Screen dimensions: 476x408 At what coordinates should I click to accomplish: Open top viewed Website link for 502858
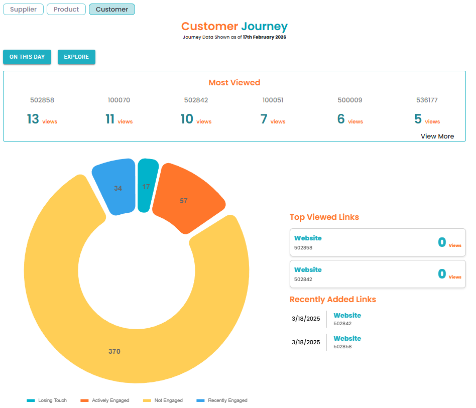tap(308, 238)
